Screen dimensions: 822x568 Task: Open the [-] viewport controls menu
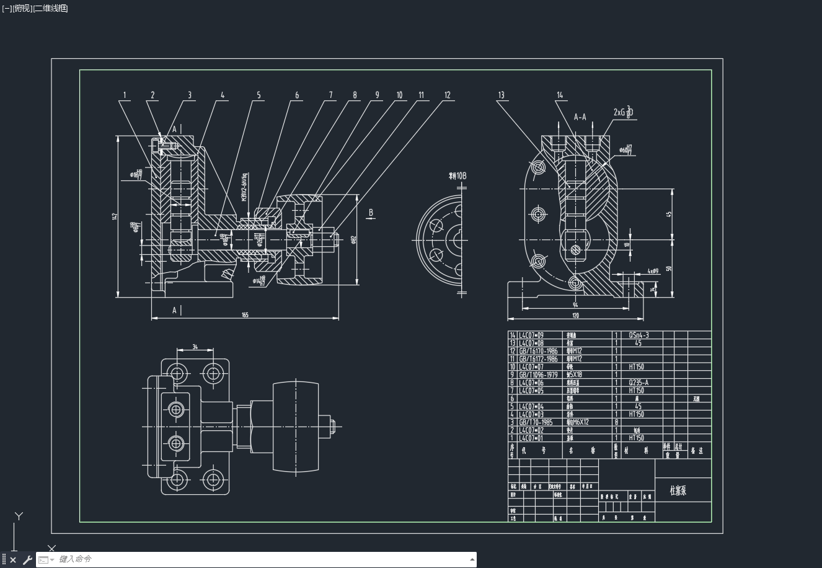pos(7,8)
